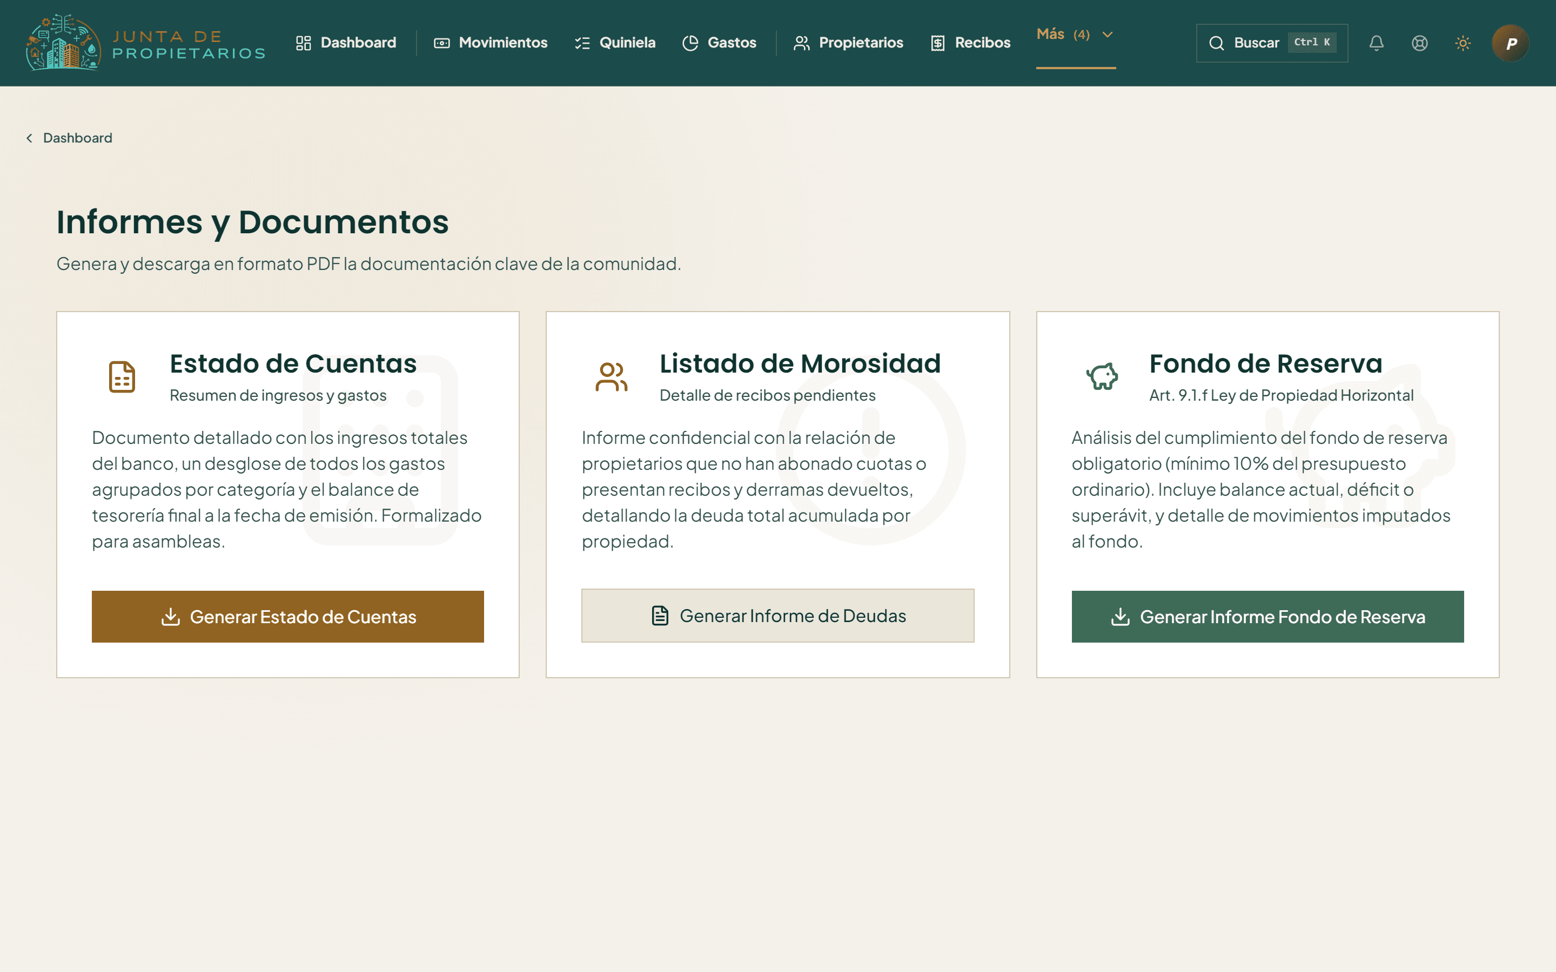This screenshot has width=1556, height=972.
Task: Click the Propietarios users icon in navbar
Action: (x=802, y=43)
